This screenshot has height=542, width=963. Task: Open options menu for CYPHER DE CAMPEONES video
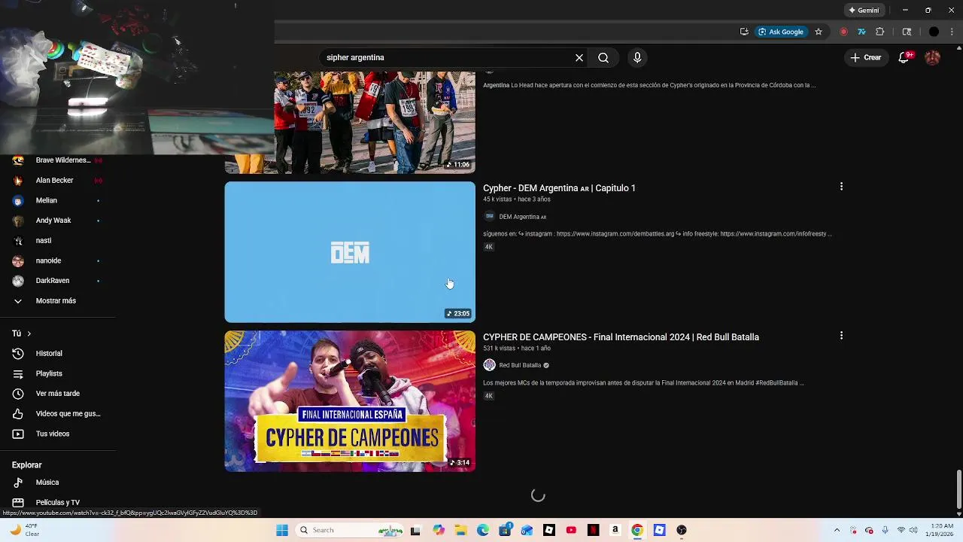tap(841, 336)
